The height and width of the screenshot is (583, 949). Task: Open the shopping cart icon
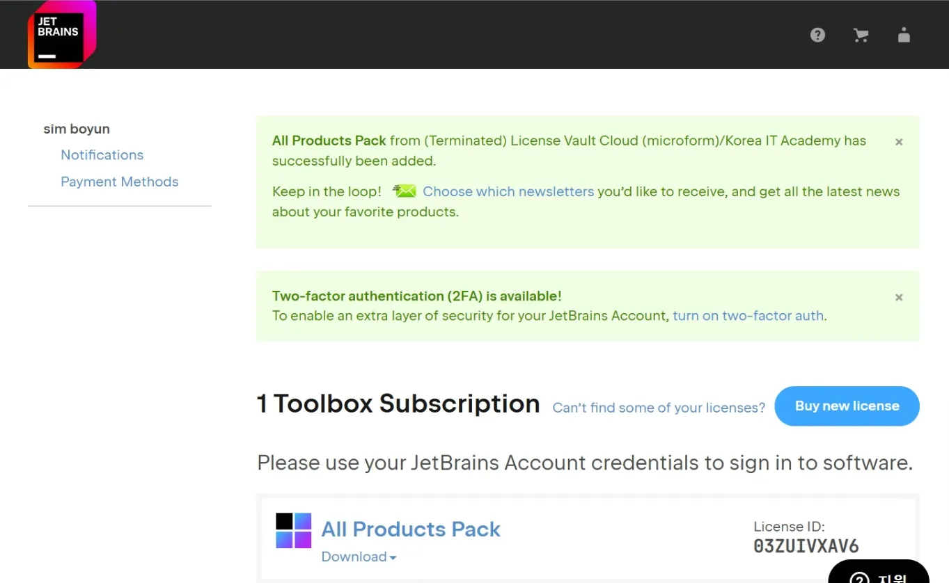click(861, 35)
